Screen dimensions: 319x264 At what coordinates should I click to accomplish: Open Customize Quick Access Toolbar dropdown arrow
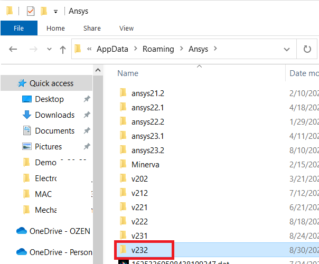click(x=55, y=11)
